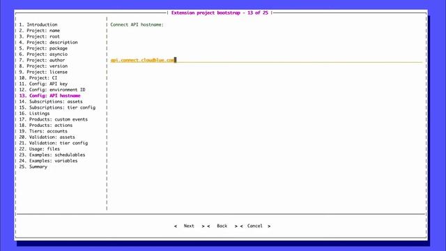446x251 pixels.
Task: Select '17. Products: custom events' step
Action: click(x=53, y=119)
